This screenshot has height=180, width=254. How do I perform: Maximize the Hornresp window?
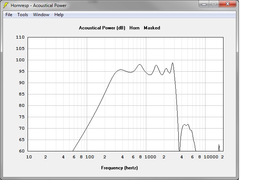214,4
